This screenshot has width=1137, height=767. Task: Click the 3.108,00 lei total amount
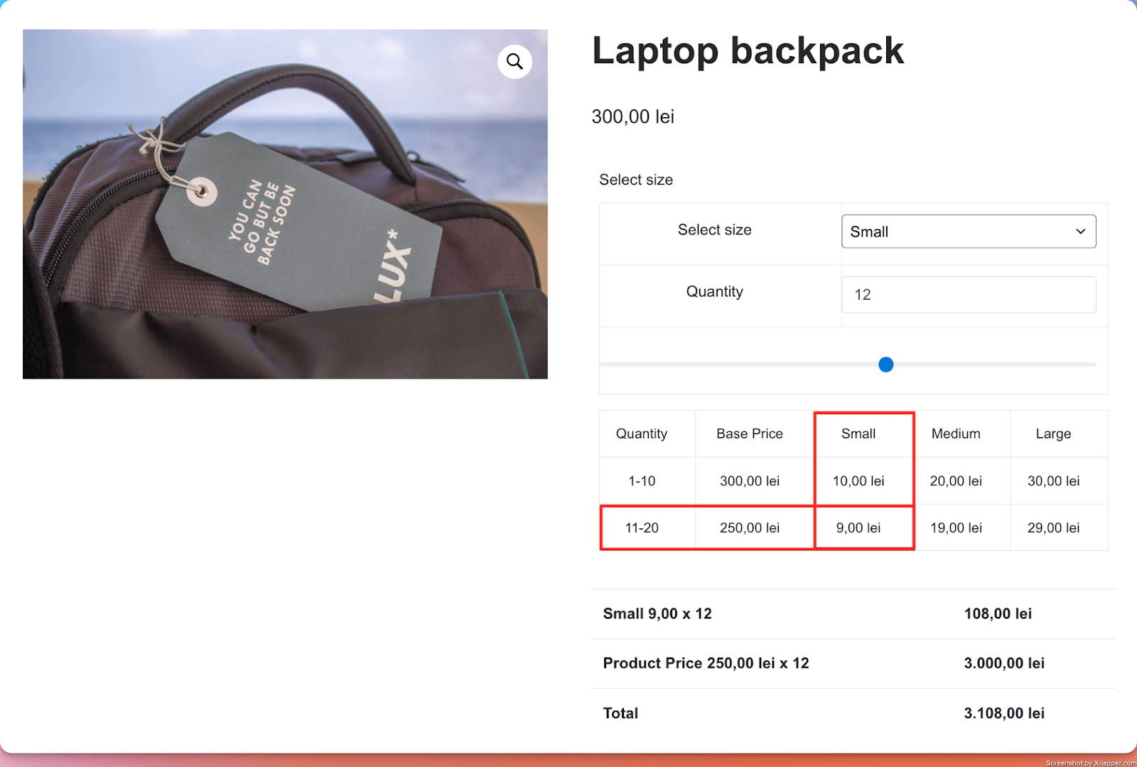[1003, 713]
